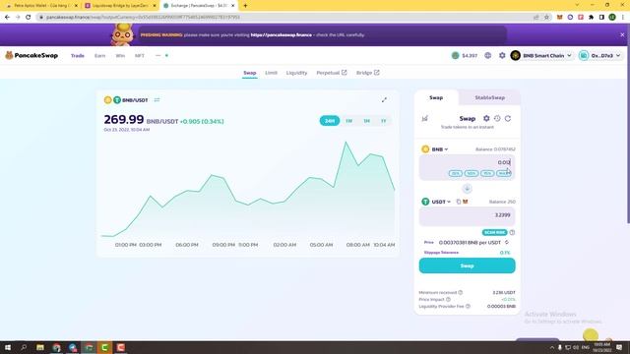This screenshot has height=354, width=630.
Task: Open Windows taskbar search
Action: (x=24, y=347)
